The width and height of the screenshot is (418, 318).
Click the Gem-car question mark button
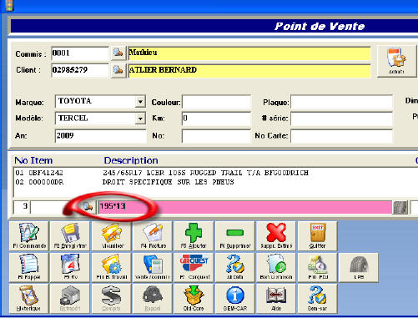(317, 299)
